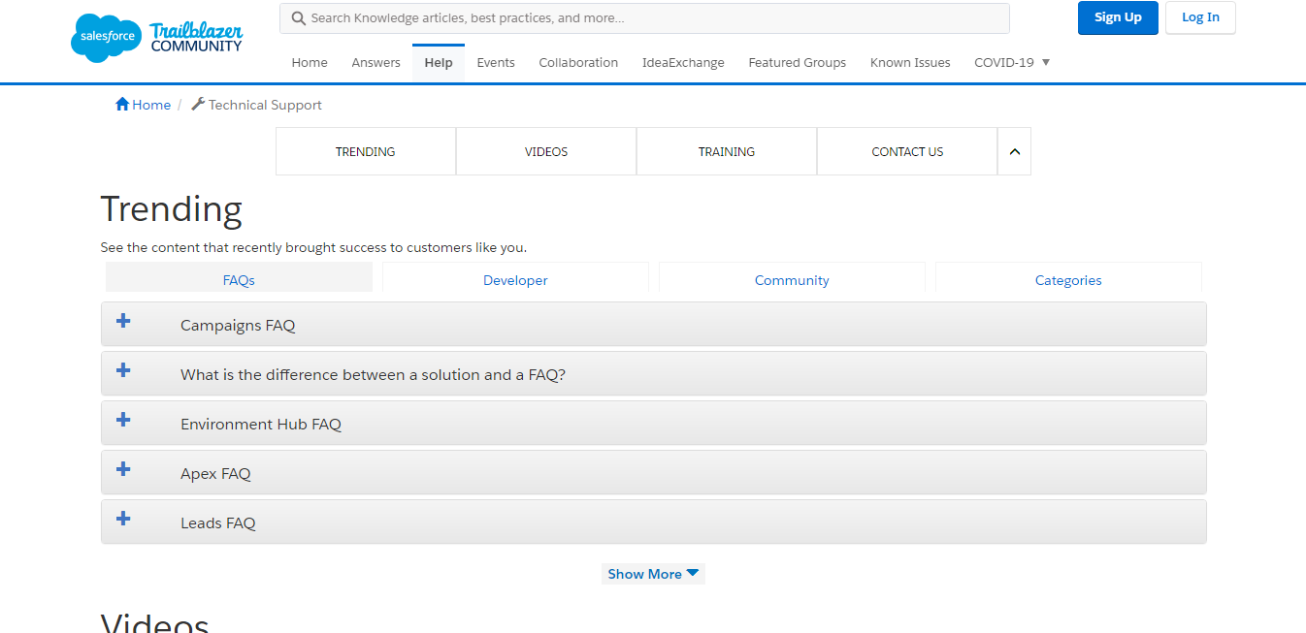
Task: Open the IdeaExchange navigation item
Action: (x=683, y=62)
